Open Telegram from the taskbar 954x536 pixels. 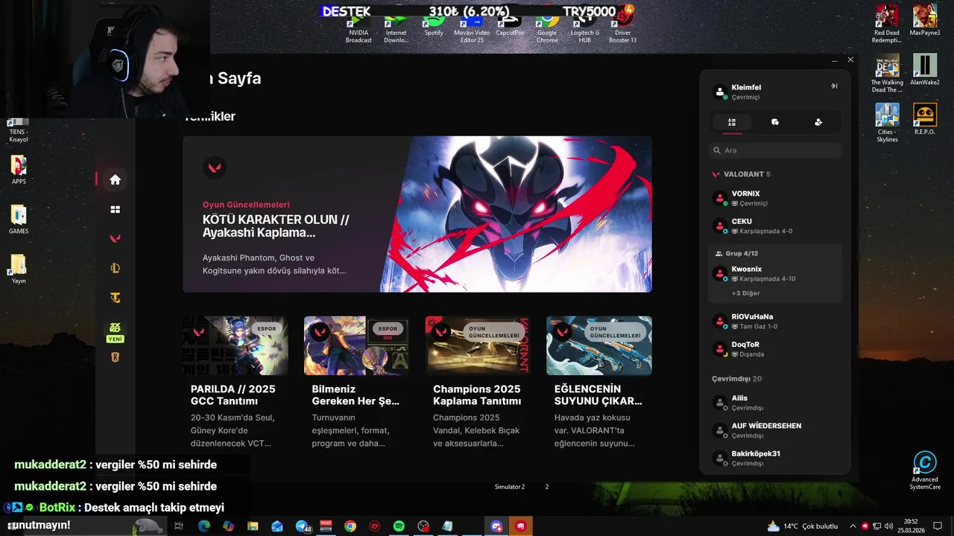[x=303, y=526]
